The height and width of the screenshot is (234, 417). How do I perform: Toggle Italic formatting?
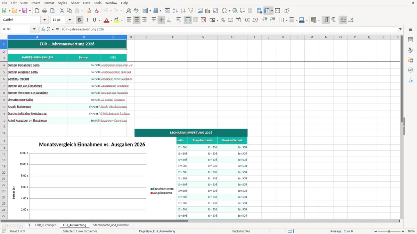(87, 20)
